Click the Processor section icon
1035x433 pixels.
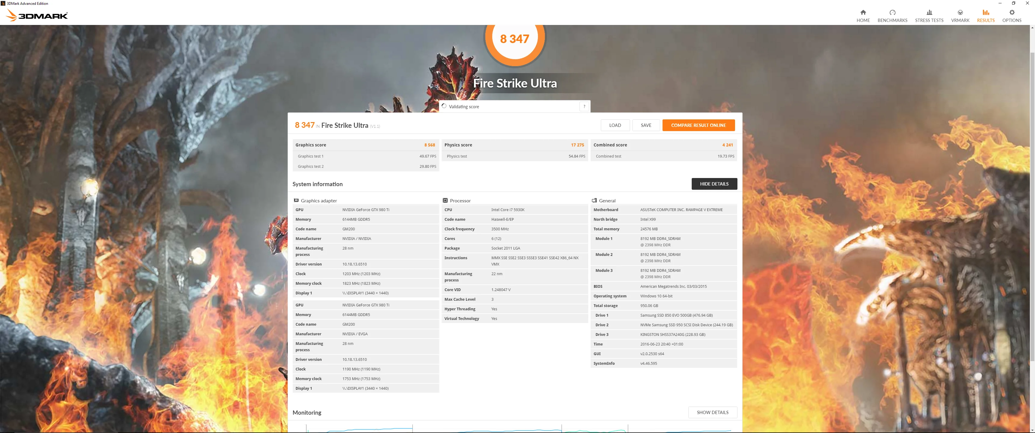(x=445, y=201)
